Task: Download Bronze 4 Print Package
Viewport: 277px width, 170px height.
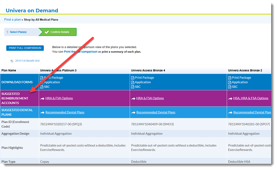Action: click(x=145, y=78)
